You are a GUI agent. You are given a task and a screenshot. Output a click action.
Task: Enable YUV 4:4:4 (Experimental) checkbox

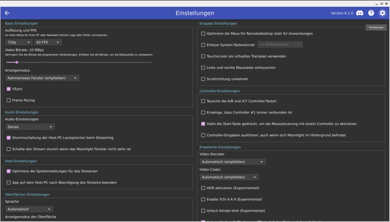(203, 200)
